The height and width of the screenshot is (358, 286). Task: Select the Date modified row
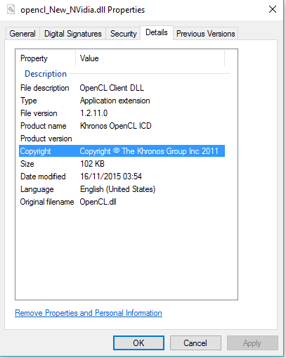(x=122, y=177)
